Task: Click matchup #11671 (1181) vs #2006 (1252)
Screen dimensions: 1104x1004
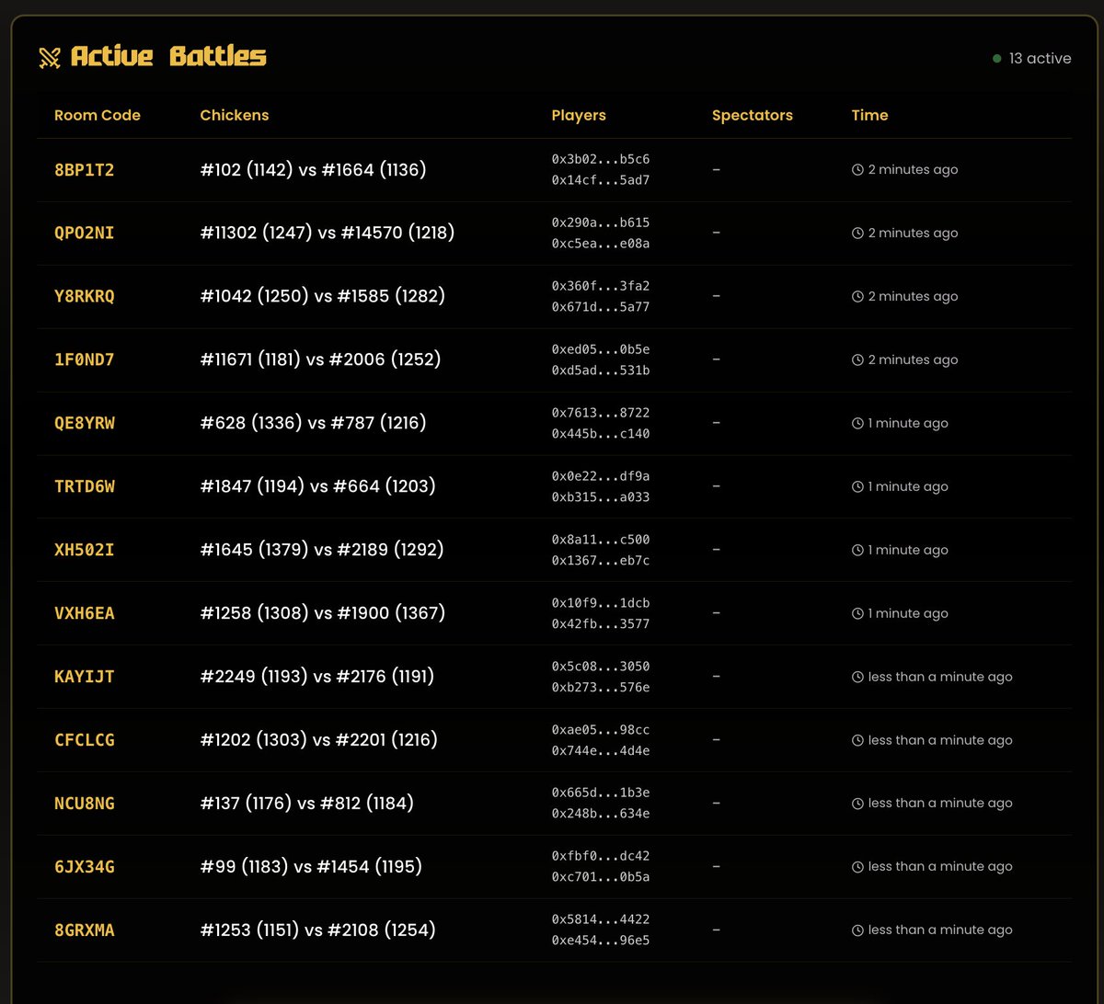Action: 320,360
